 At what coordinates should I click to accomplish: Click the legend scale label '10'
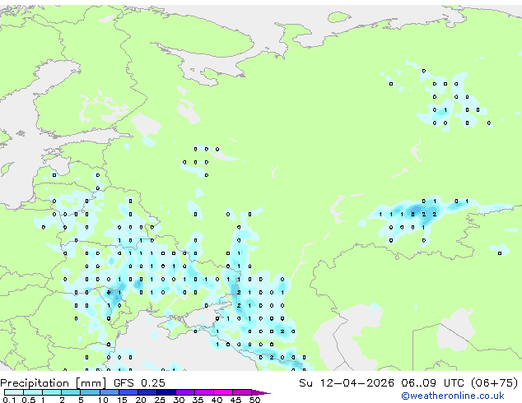coord(103,400)
